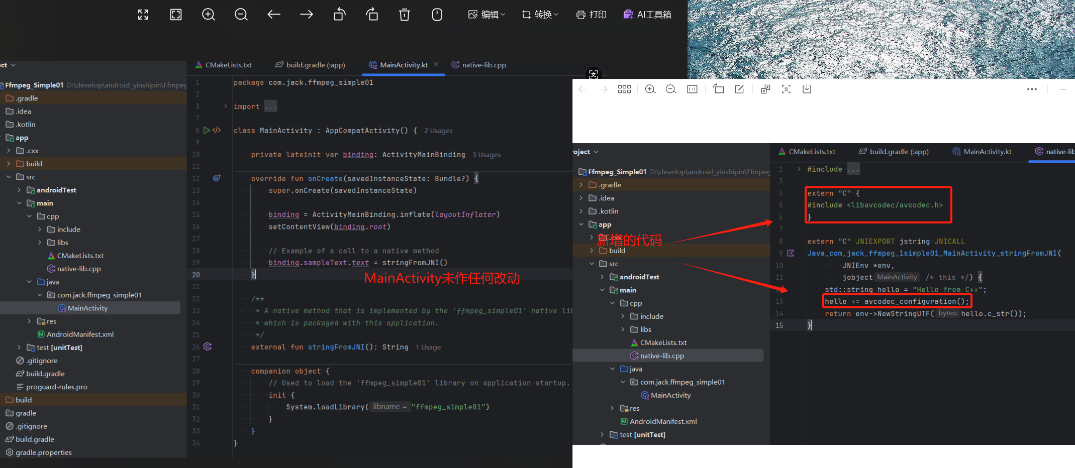Click the '2 Usages' hint beside class MainActivity

[438, 131]
